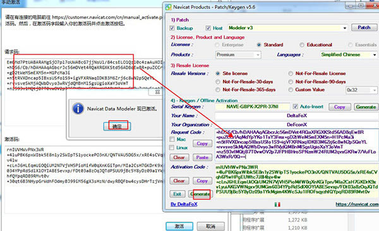
Task: Copy the activation code
Action: pos(202,181)
